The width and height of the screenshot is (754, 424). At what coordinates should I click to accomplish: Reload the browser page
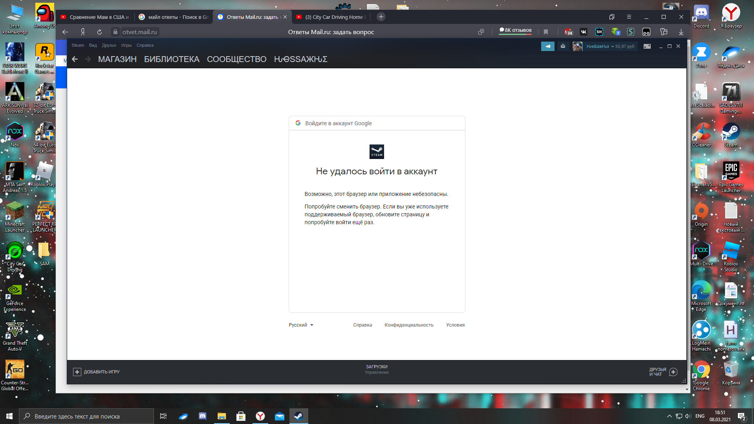click(99, 32)
